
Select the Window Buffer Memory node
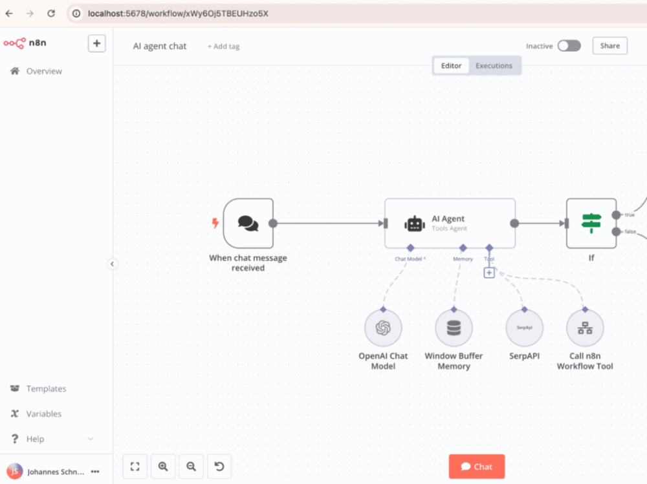click(x=454, y=328)
